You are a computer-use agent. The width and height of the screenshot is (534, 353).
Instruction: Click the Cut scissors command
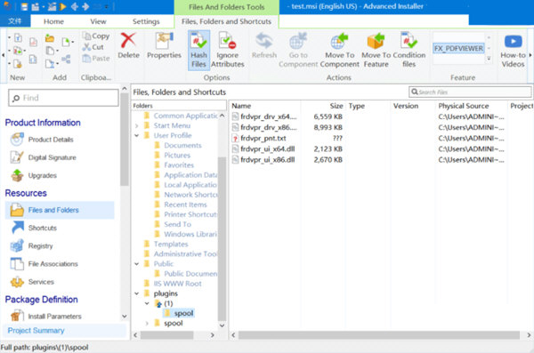pos(93,47)
